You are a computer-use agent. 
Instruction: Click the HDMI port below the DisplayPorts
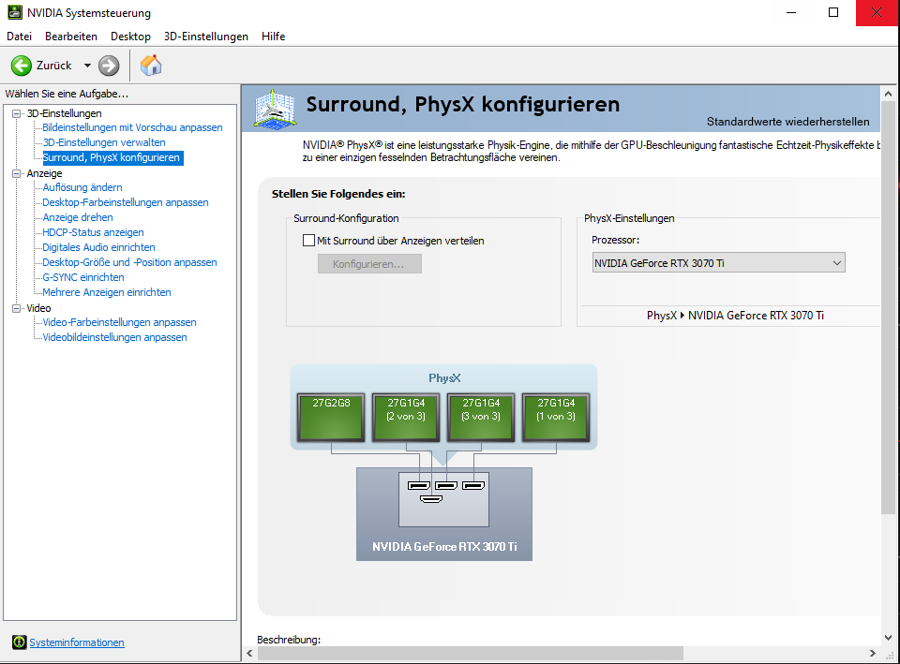tap(430, 499)
